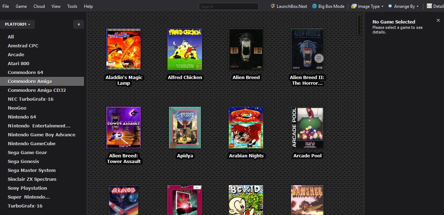The width and height of the screenshot is (444, 215).
Task: Click the Arabian Nights title text
Action: tap(246, 156)
